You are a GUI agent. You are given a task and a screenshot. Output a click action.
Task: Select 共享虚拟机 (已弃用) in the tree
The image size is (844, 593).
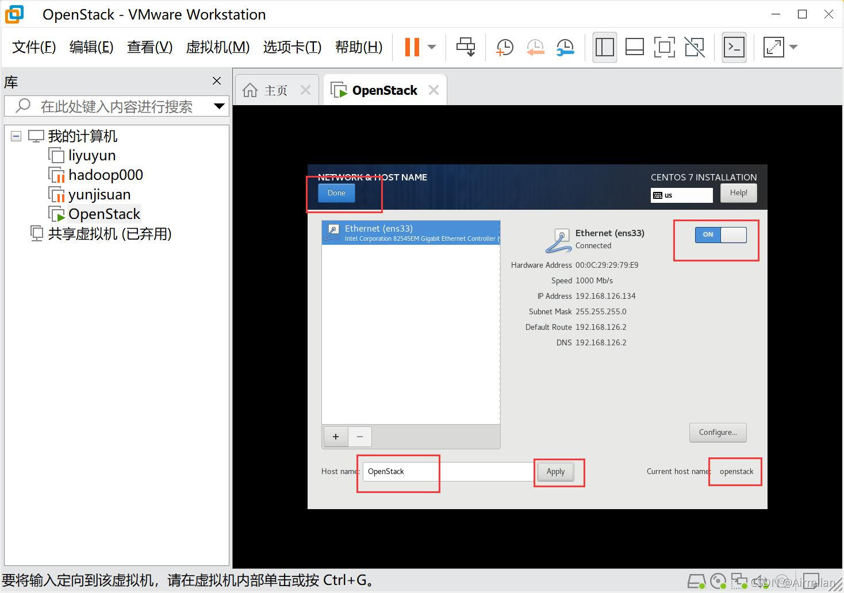click(110, 234)
